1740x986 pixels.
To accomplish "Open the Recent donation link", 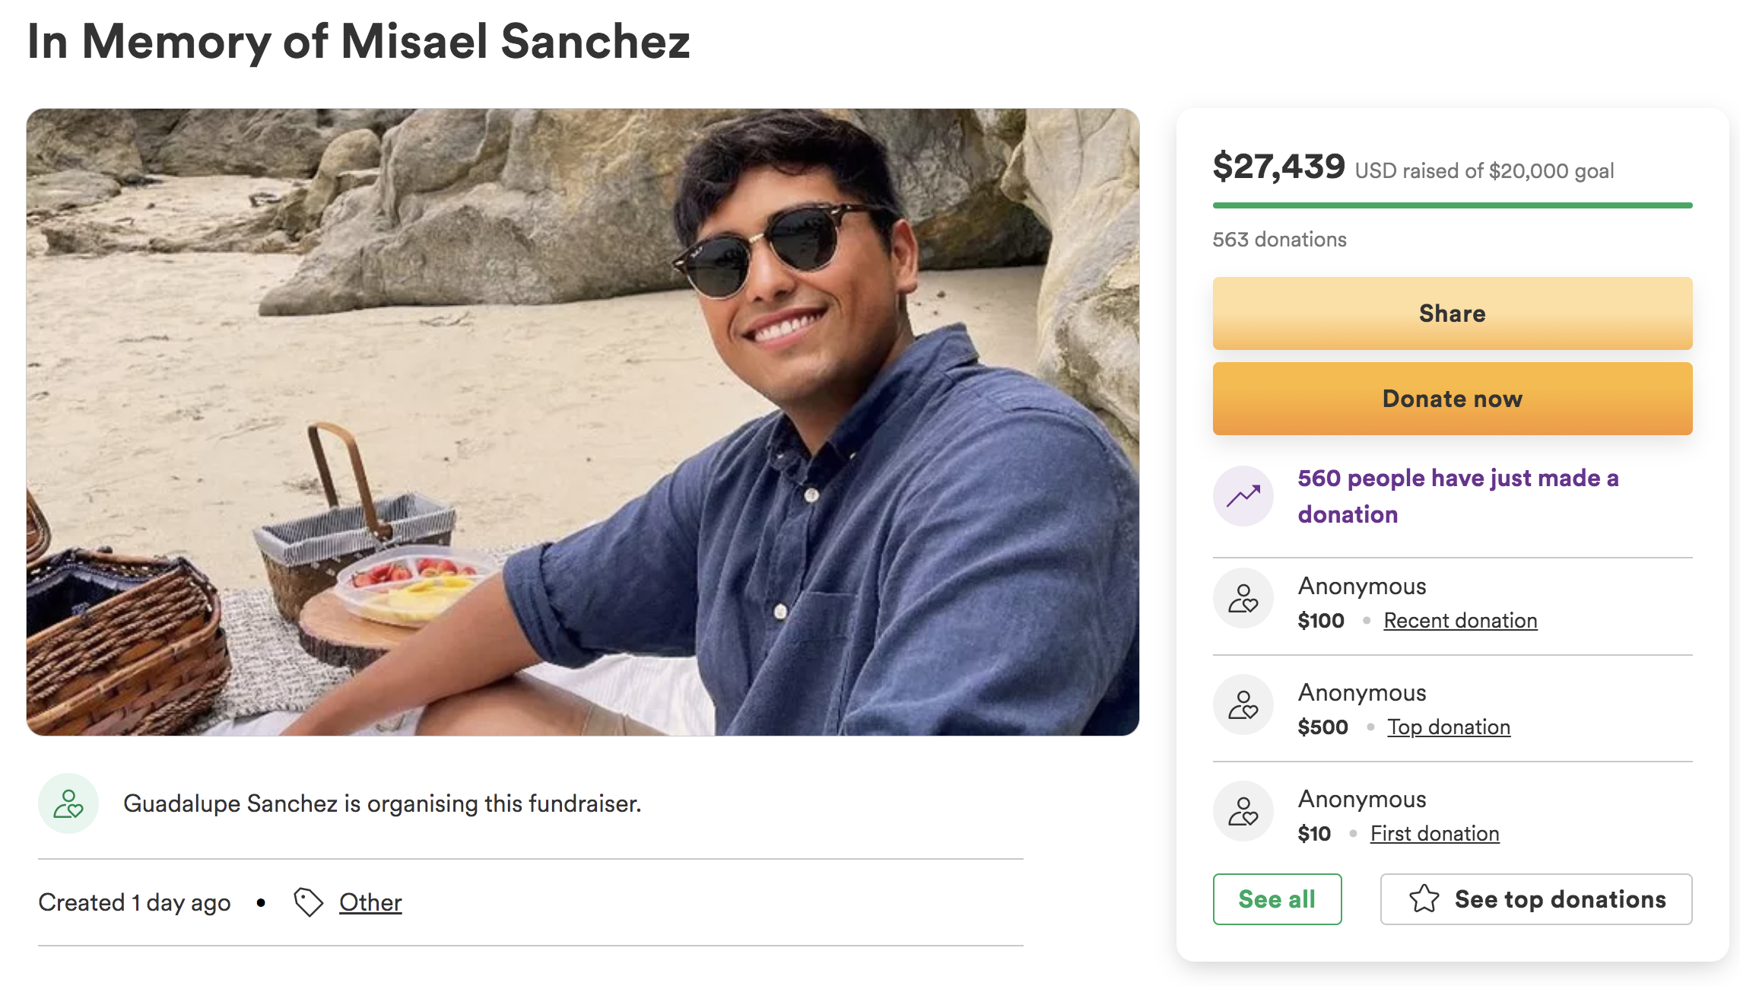I will click(x=1460, y=621).
